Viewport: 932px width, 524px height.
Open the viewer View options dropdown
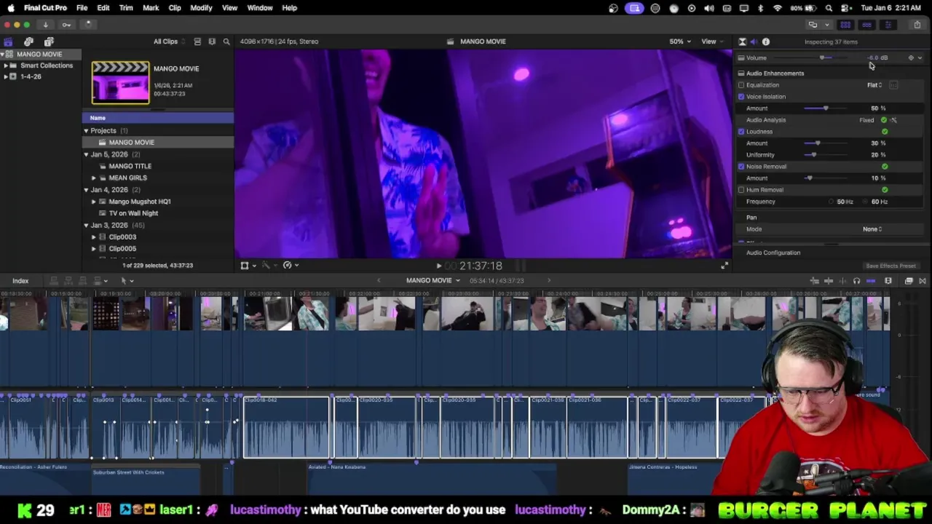click(711, 41)
